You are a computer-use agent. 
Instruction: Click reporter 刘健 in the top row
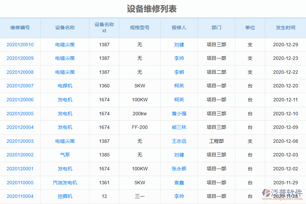[x=179, y=45]
